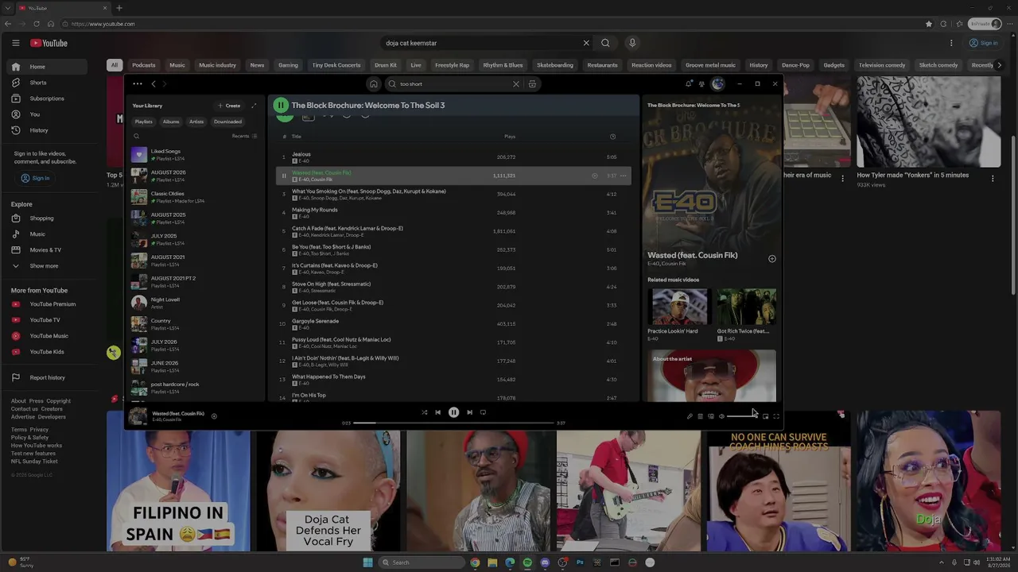Open Spotify notifications bell
Screen dimensions: 1018x572
(689, 84)
